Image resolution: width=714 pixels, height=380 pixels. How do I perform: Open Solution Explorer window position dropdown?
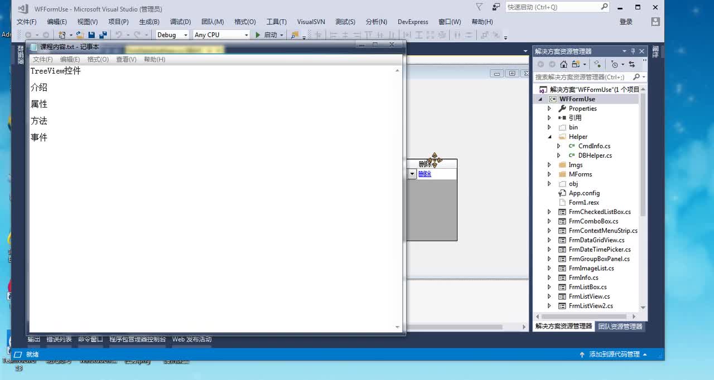(x=624, y=51)
